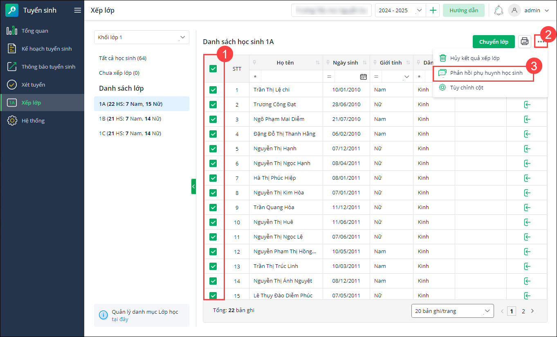557x337 pixels.
Task: Uncheck the row for Đặng Đỗ Thị Thanh Hằng
Action: pyautogui.click(x=213, y=134)
